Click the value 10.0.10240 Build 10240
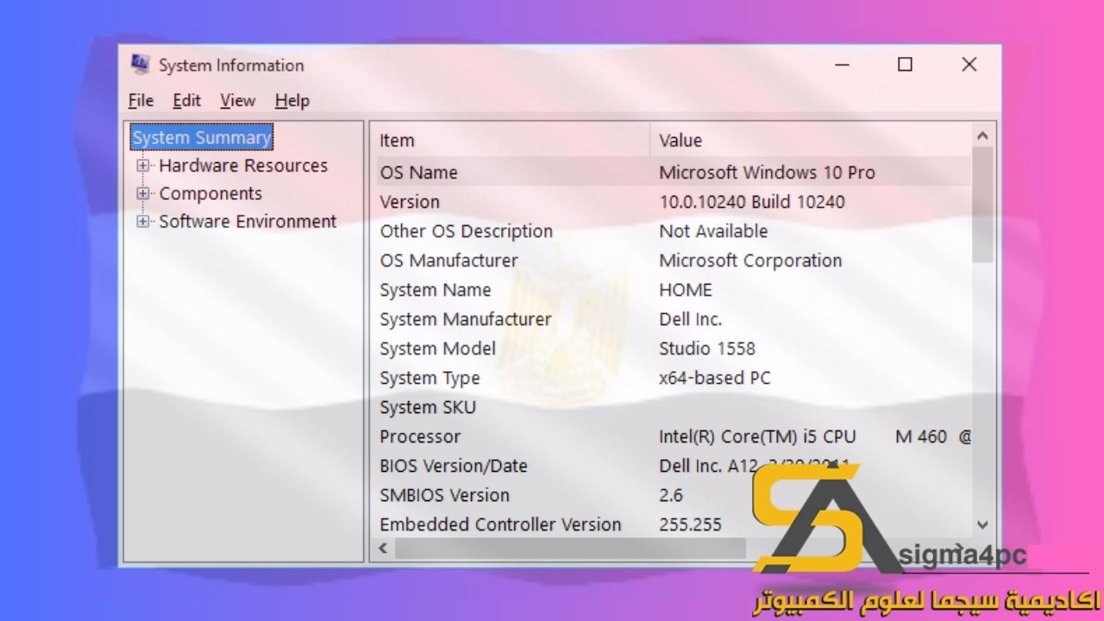Screen dimensions: 1104x621 tap(752, 202)
